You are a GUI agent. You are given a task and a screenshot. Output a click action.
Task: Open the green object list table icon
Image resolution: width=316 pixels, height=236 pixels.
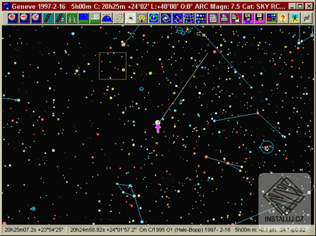pyautogui.click(x=95, y=18)
